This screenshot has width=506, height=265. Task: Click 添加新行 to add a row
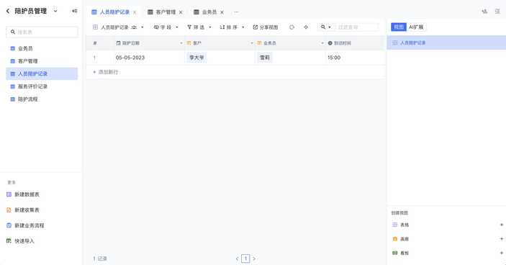(x=106, y=72)
